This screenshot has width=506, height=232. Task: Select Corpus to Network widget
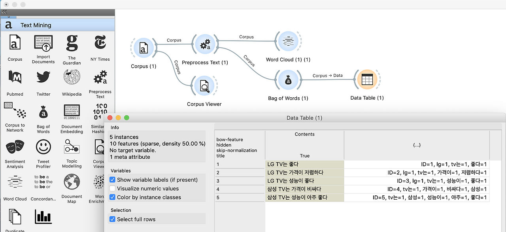click(x=15, y=117)
